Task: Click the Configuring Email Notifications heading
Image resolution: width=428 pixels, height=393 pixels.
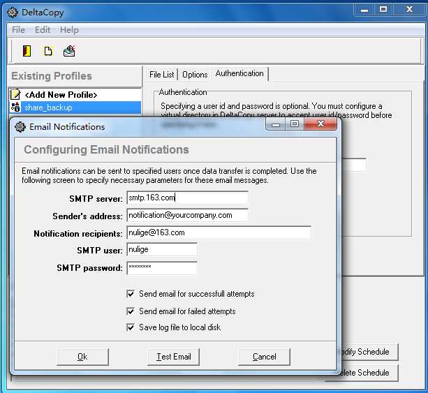Action: (x=106, y=149)
